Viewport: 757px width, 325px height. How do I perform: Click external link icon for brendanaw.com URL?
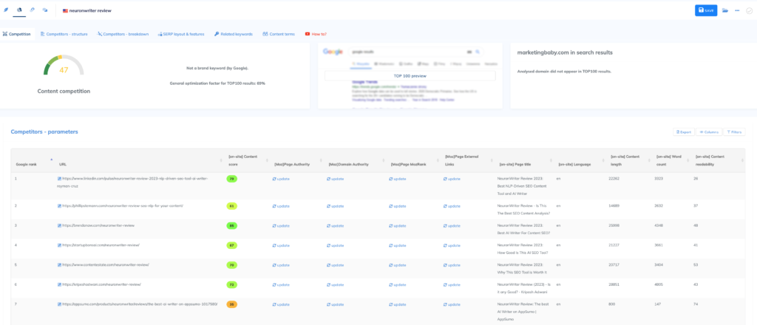tap(59, 225)
